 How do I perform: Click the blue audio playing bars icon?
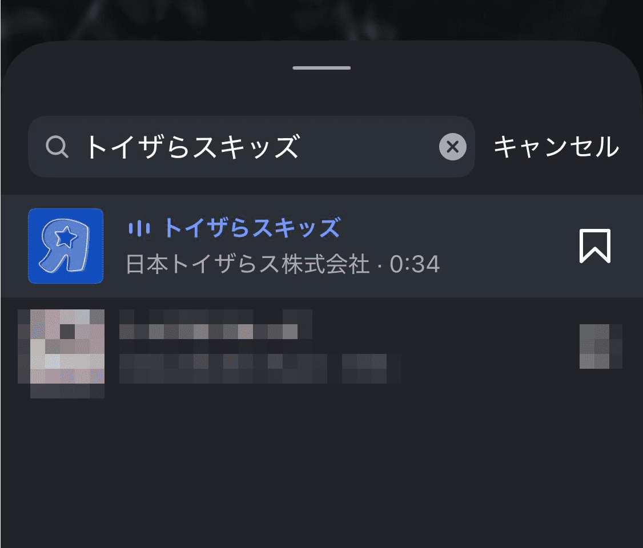139,228
